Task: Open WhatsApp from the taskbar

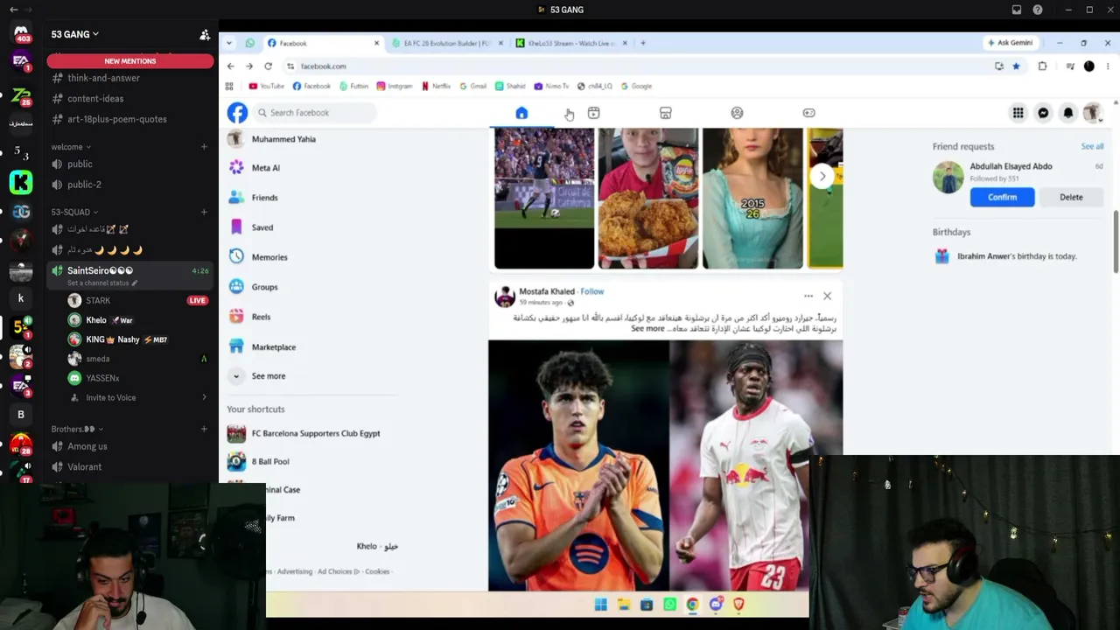Action: (x=669, y=605)
